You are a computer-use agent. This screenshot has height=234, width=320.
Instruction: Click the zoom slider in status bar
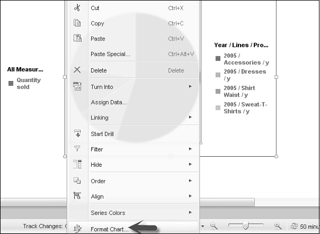[x=245, y=226]
